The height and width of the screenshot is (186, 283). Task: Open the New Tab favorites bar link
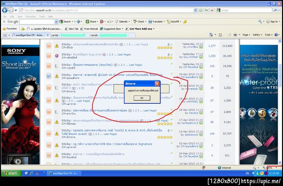tap(72, 29)
